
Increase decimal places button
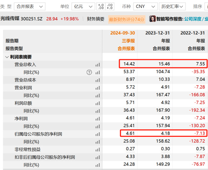101,7
